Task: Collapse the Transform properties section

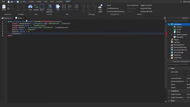Action: tap(169, 91)
